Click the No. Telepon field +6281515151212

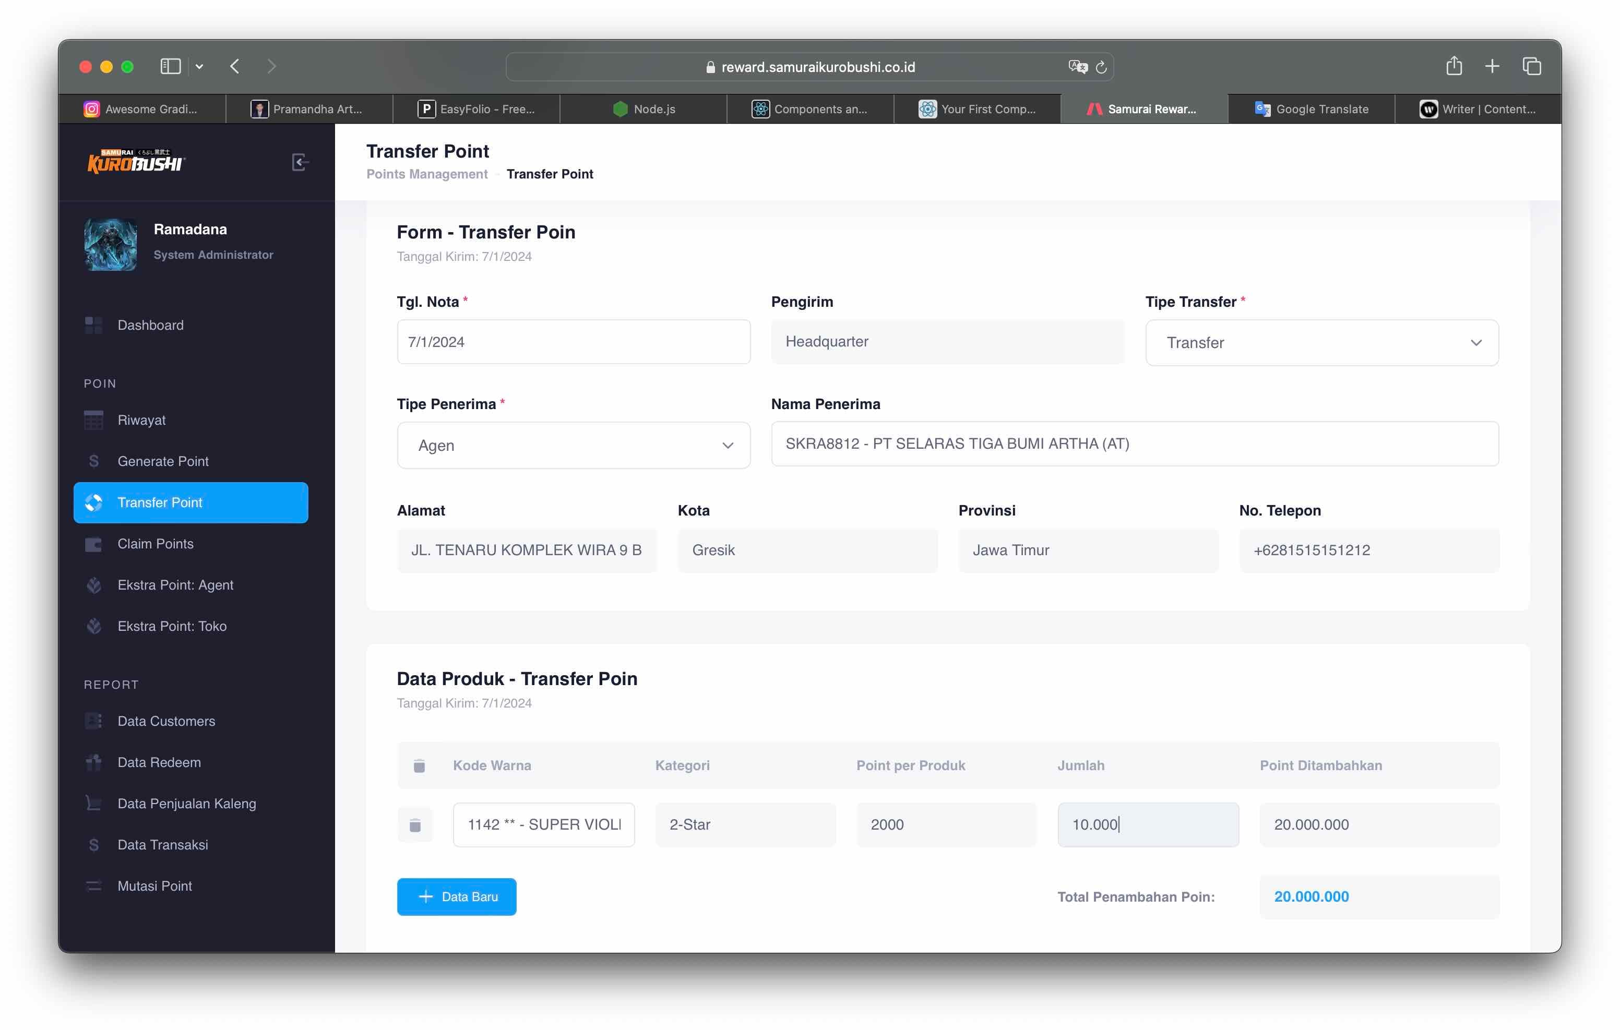(1369, 550)
